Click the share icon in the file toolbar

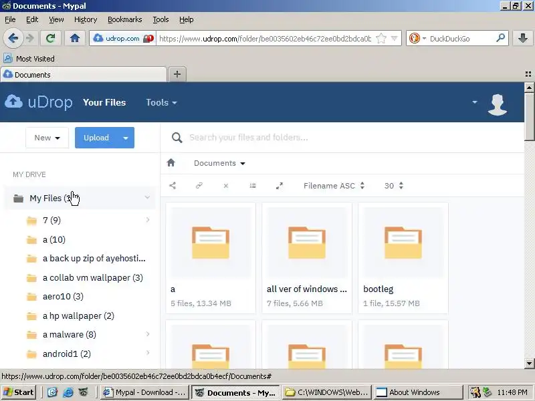pos(173,186)
